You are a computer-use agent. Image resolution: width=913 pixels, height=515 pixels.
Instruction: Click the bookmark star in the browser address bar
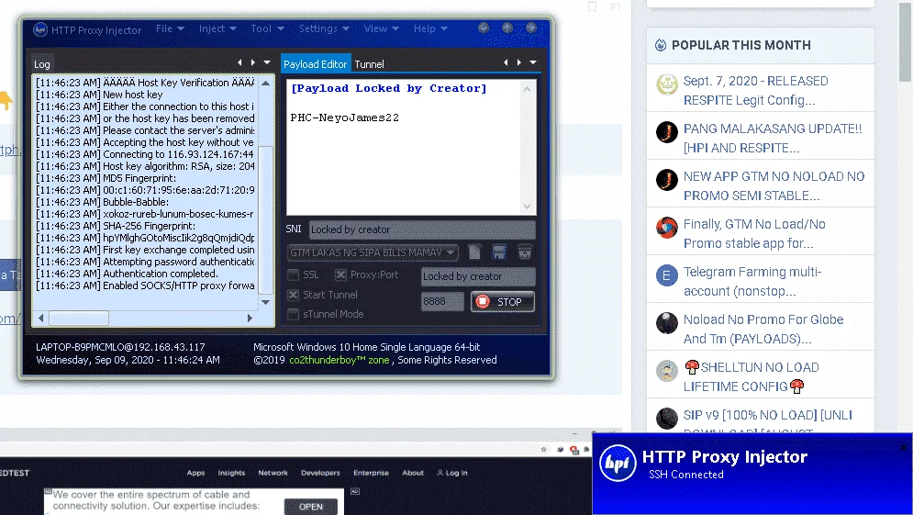[x=544, y=449]
